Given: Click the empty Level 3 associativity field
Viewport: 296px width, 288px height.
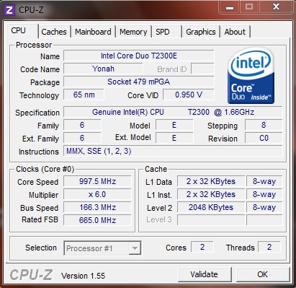Looking at the screenshot, I should coord(264,220).
